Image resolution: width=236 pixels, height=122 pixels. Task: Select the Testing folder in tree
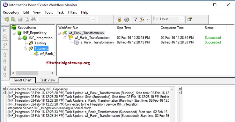click(40, 43)
